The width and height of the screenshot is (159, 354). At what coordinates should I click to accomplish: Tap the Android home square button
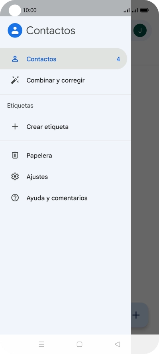79,344
